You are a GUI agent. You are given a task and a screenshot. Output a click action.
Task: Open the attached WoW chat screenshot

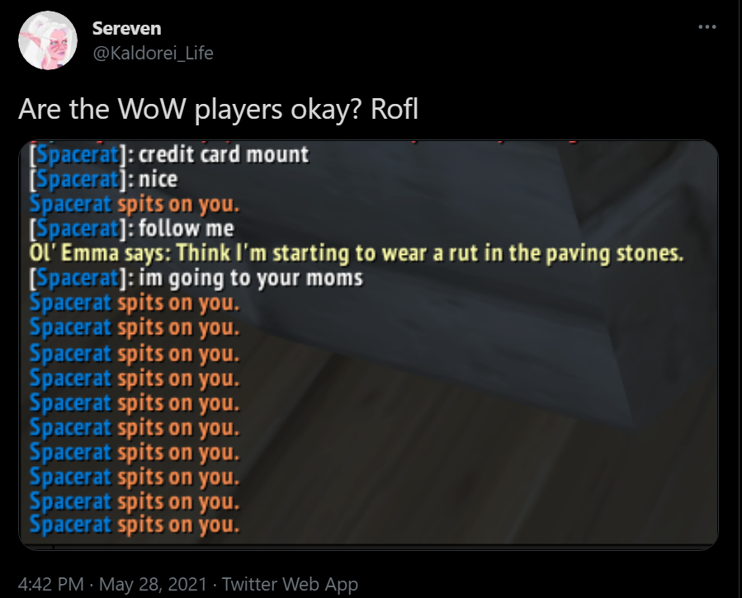(x=368, y=345)
